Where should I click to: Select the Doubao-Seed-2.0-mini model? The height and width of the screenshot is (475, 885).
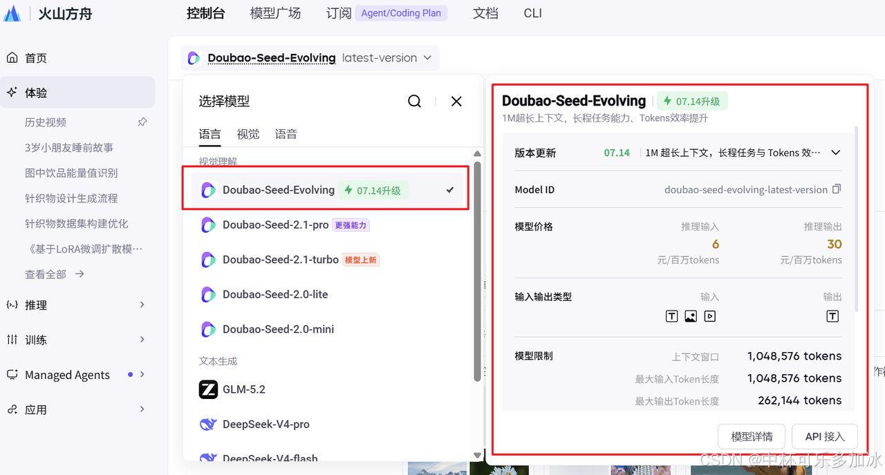pyautogui.click(x=328, y=329)
